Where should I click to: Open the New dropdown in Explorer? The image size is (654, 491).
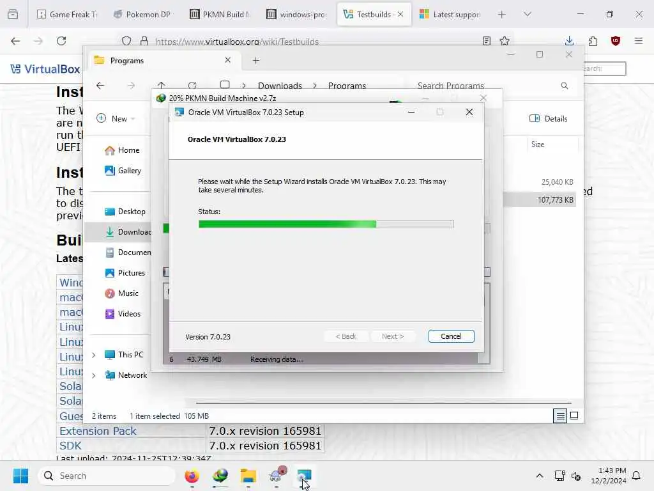click(x=116, y=118)
